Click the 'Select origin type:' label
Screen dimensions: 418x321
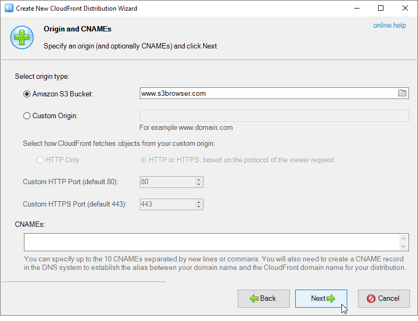(x=42, y=76)
